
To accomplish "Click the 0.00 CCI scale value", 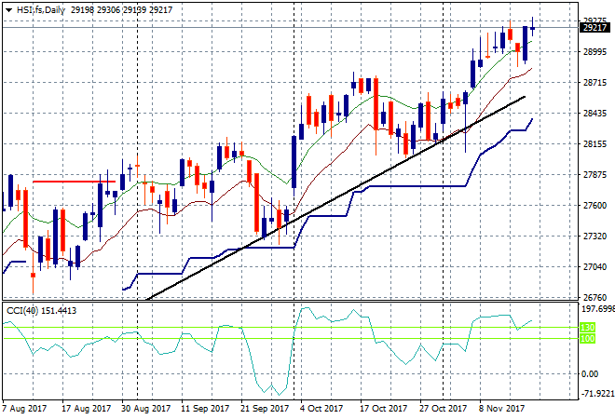I will (x=590, y=374).
